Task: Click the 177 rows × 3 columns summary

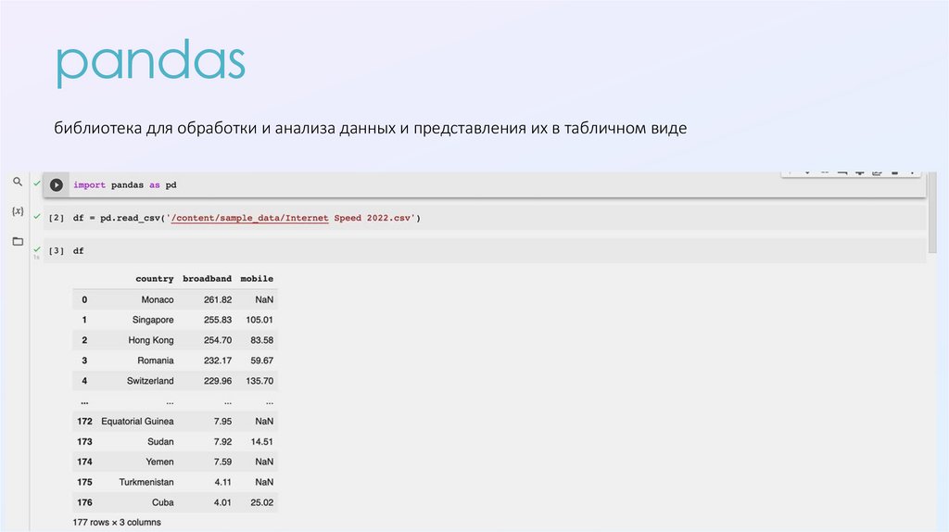Action: [x=117, y=523]
